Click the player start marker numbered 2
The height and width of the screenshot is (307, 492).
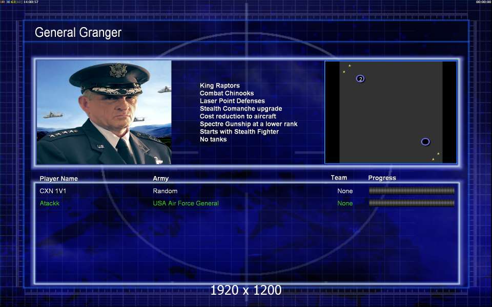point(360,79)
